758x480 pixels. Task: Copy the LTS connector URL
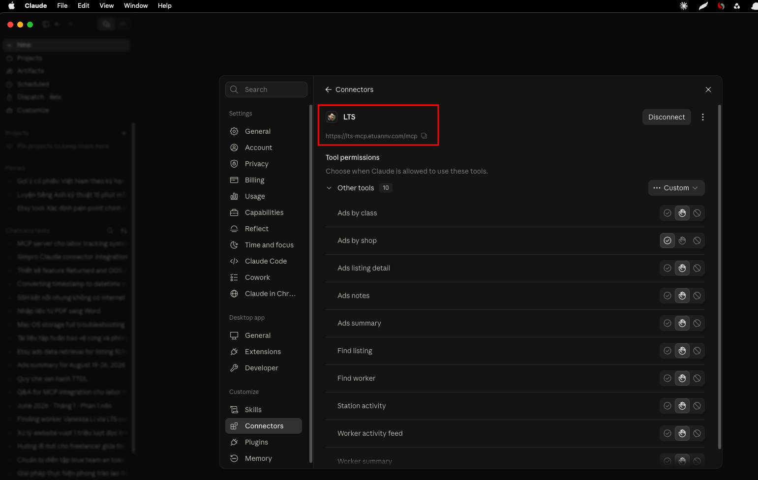[424, 136]
